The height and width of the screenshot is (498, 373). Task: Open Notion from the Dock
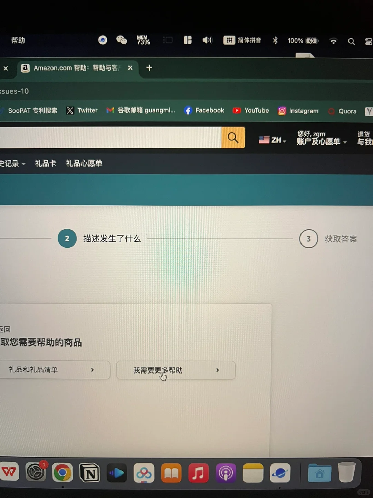coord(90,473)
